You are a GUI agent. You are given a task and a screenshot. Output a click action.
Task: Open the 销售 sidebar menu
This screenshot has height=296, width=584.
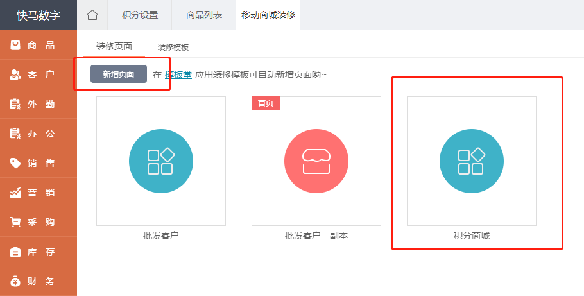39,163
